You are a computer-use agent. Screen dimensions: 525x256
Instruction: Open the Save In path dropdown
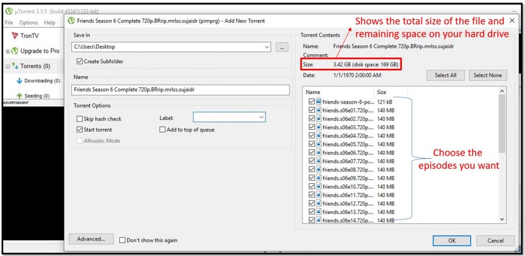point(267,47)
